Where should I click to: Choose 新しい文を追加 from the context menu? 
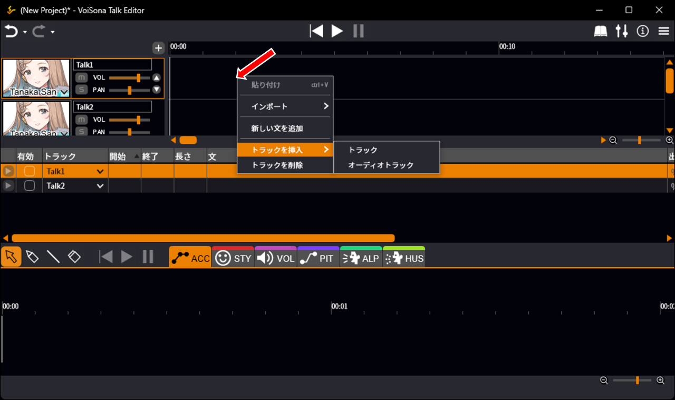pyautogui.click(x=285, y=129)
